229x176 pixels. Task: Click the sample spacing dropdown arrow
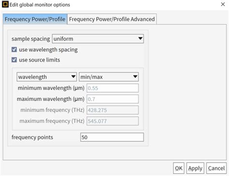point(140,39)
